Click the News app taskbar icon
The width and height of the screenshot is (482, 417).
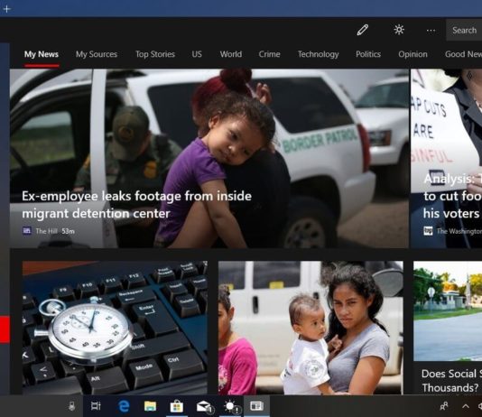pos(256,406)
